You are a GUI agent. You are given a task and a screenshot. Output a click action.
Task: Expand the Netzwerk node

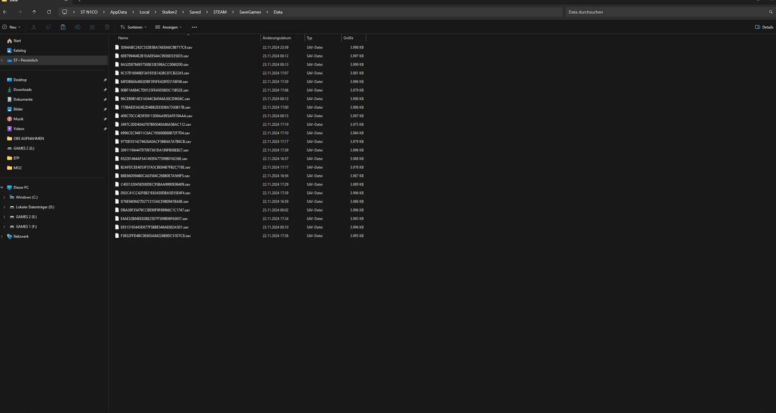click(2, 236)
